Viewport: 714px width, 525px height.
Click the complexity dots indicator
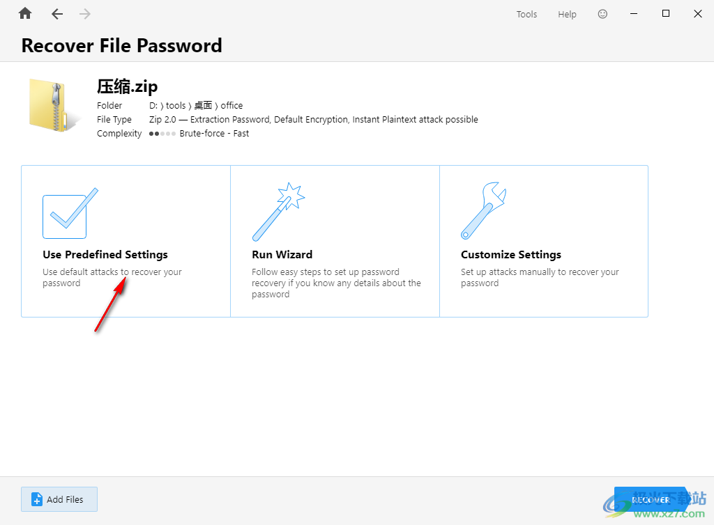pos(162,134)
